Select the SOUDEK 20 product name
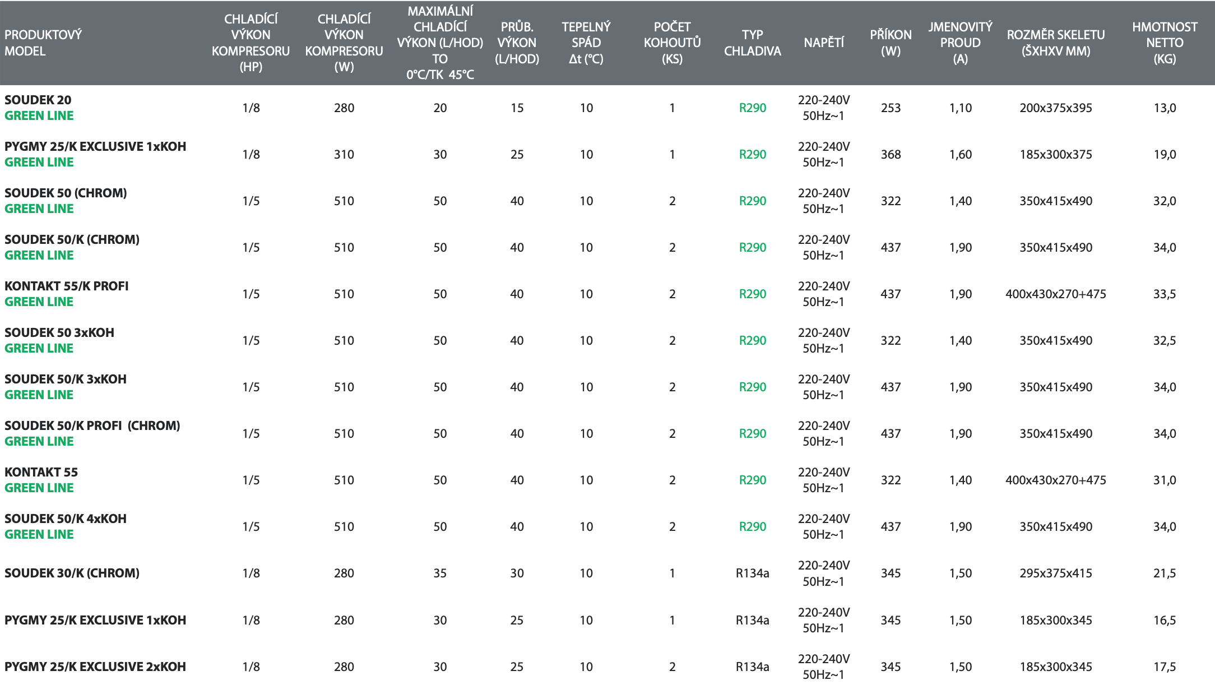The height and width of the screenshot is (694, 1215). (x=38, y=100)
